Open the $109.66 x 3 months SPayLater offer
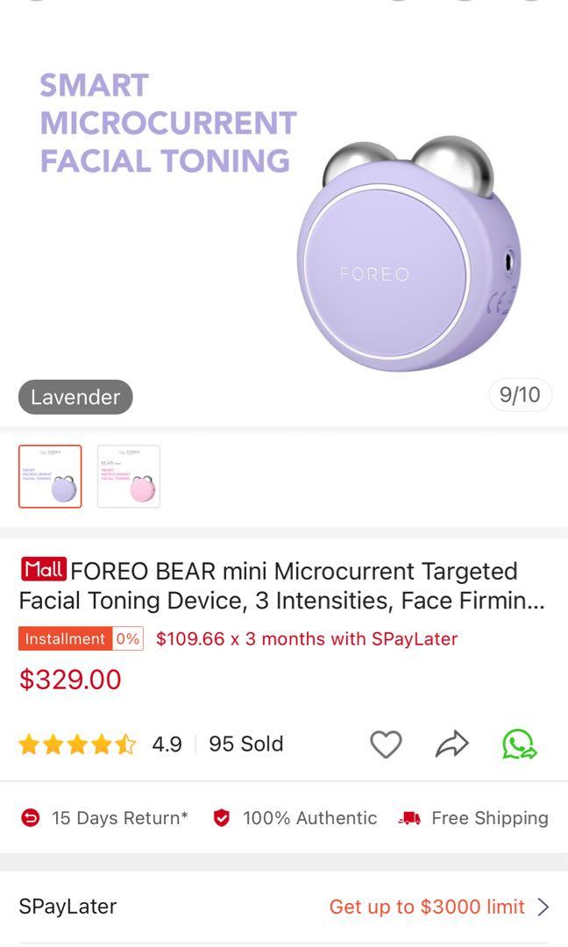568x947 pixels. tap(305, 638)
